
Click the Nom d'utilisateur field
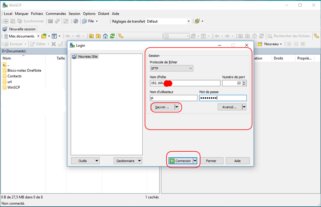(x=174, y=98)
